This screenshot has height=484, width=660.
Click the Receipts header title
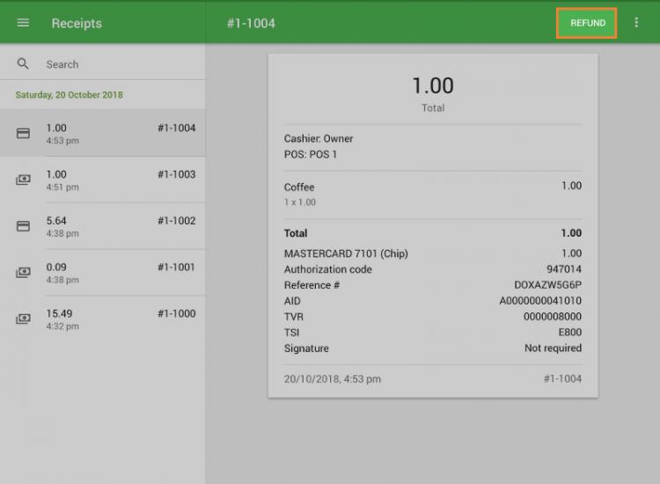(77, 23)
